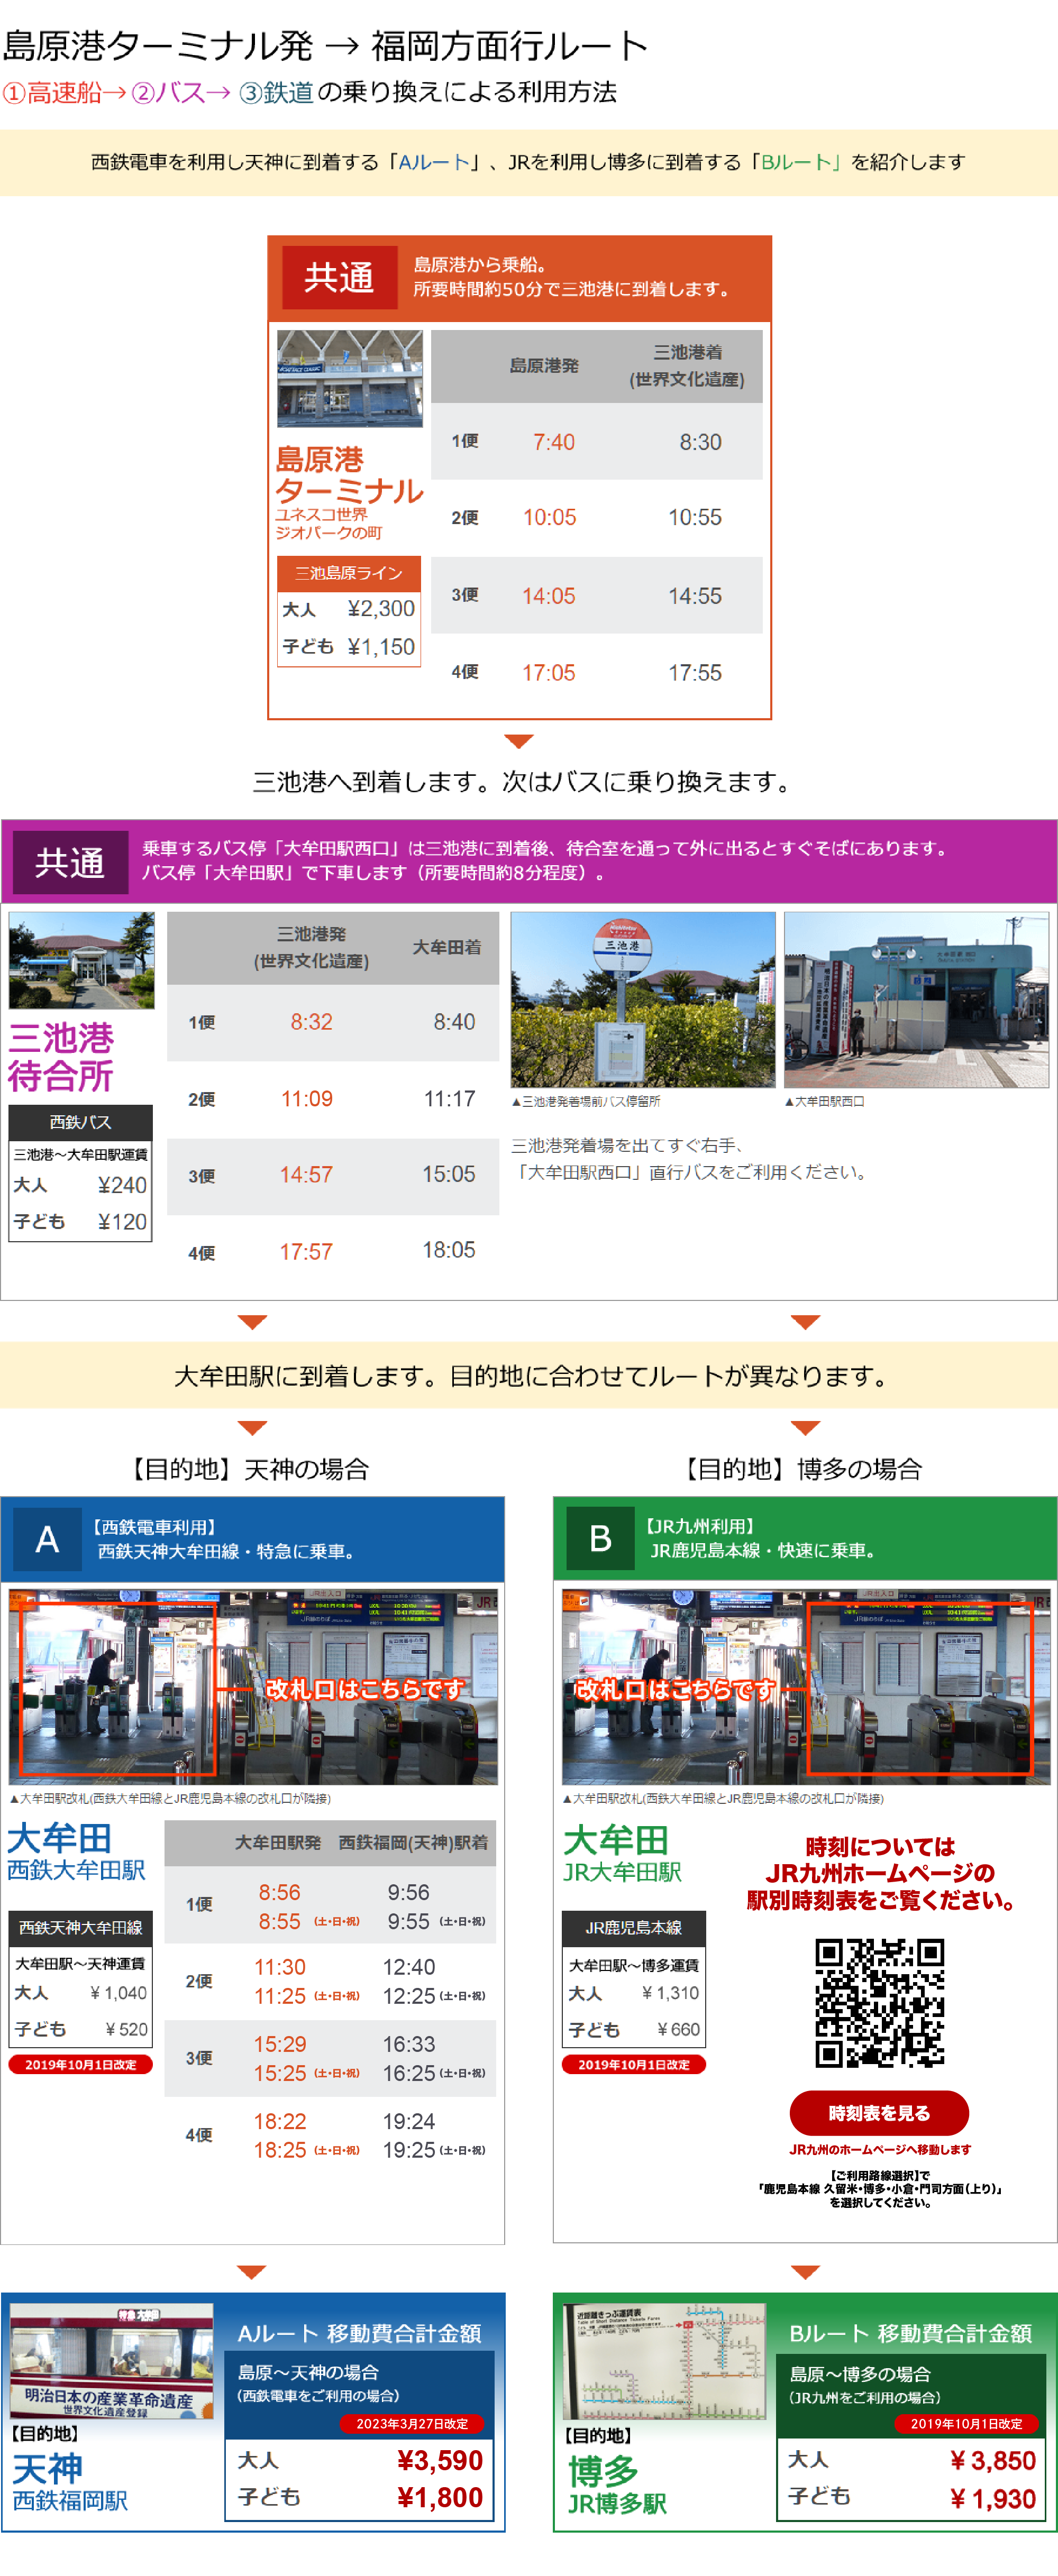The image size is (1058, 2576).
Task: Click the 時刻表を見る red button
Action: click(x=878, y=2112)
